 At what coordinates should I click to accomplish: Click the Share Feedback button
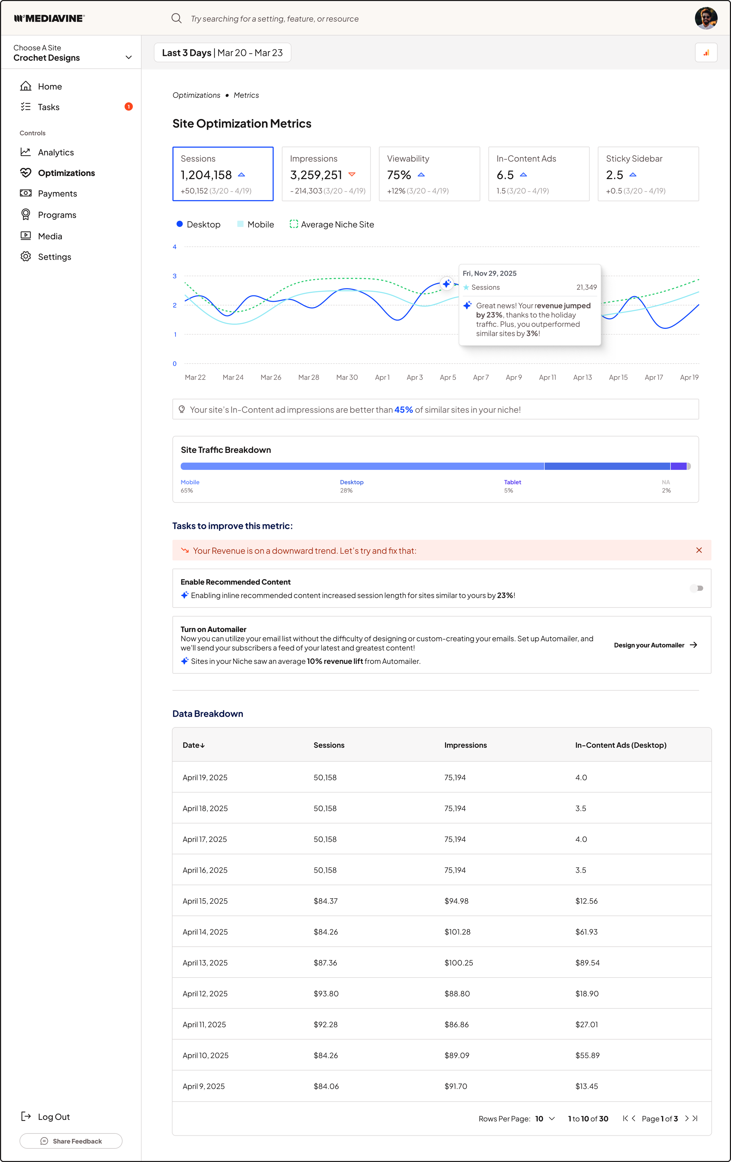pyautogui.click(x=71, y=1141)
